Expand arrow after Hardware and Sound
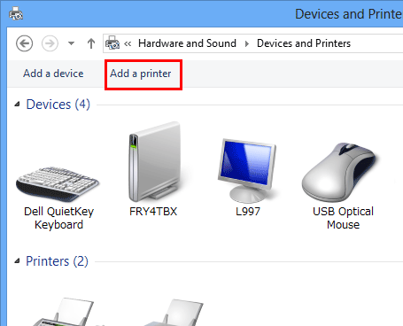The image size is (403, 326). click(x=247, y=43)
